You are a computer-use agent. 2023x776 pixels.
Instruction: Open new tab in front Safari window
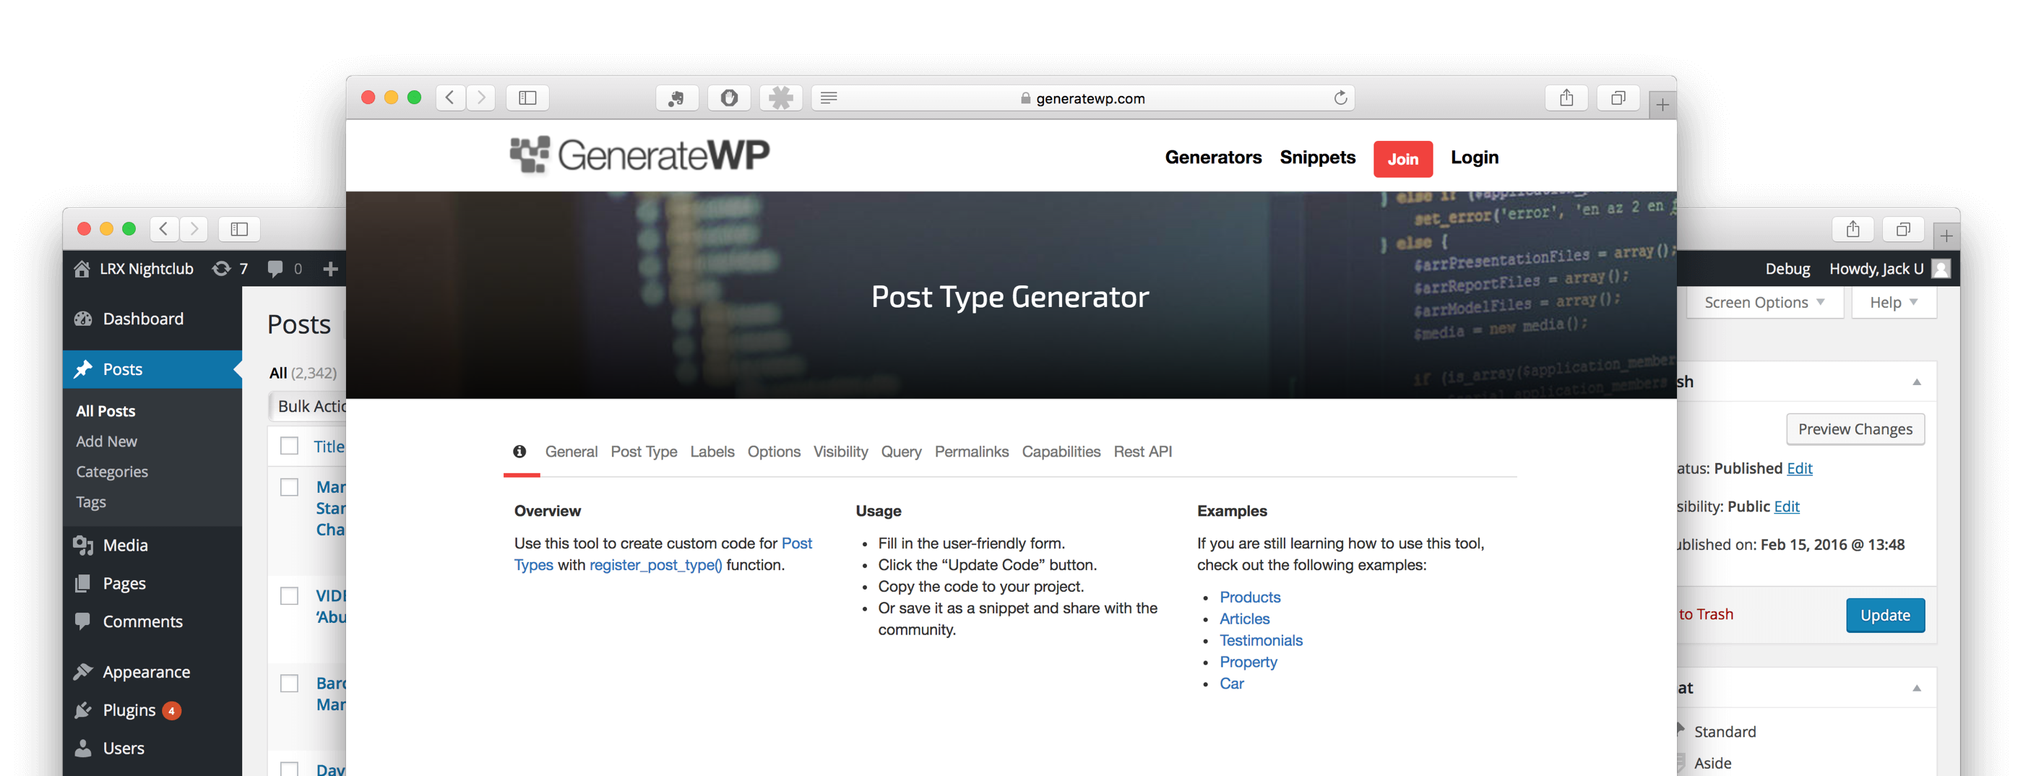1662,105
